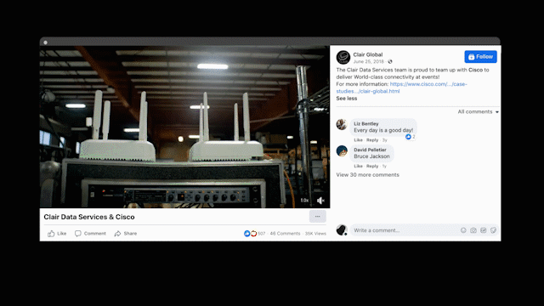Click View 30 more comments
This screenshot has width=544, height=306.
tap(367, 175)
